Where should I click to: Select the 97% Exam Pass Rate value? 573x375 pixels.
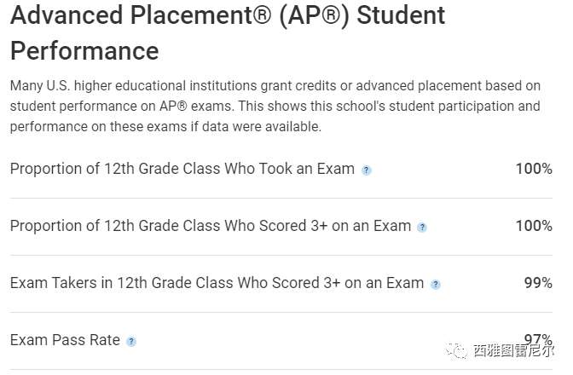538,338
